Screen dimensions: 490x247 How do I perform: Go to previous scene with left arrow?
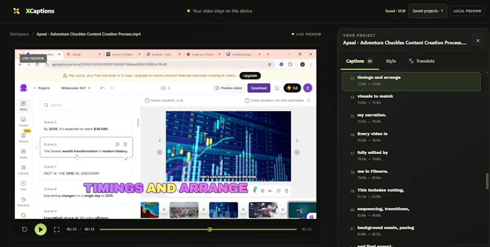click(x=160, y=141)
